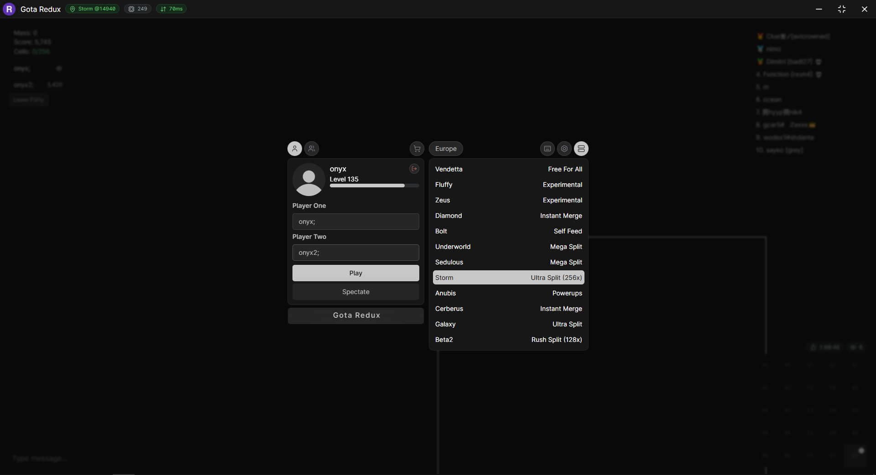Select the Storm Ultra Split server
Screen dimensions: 876x475
[509, 278]
